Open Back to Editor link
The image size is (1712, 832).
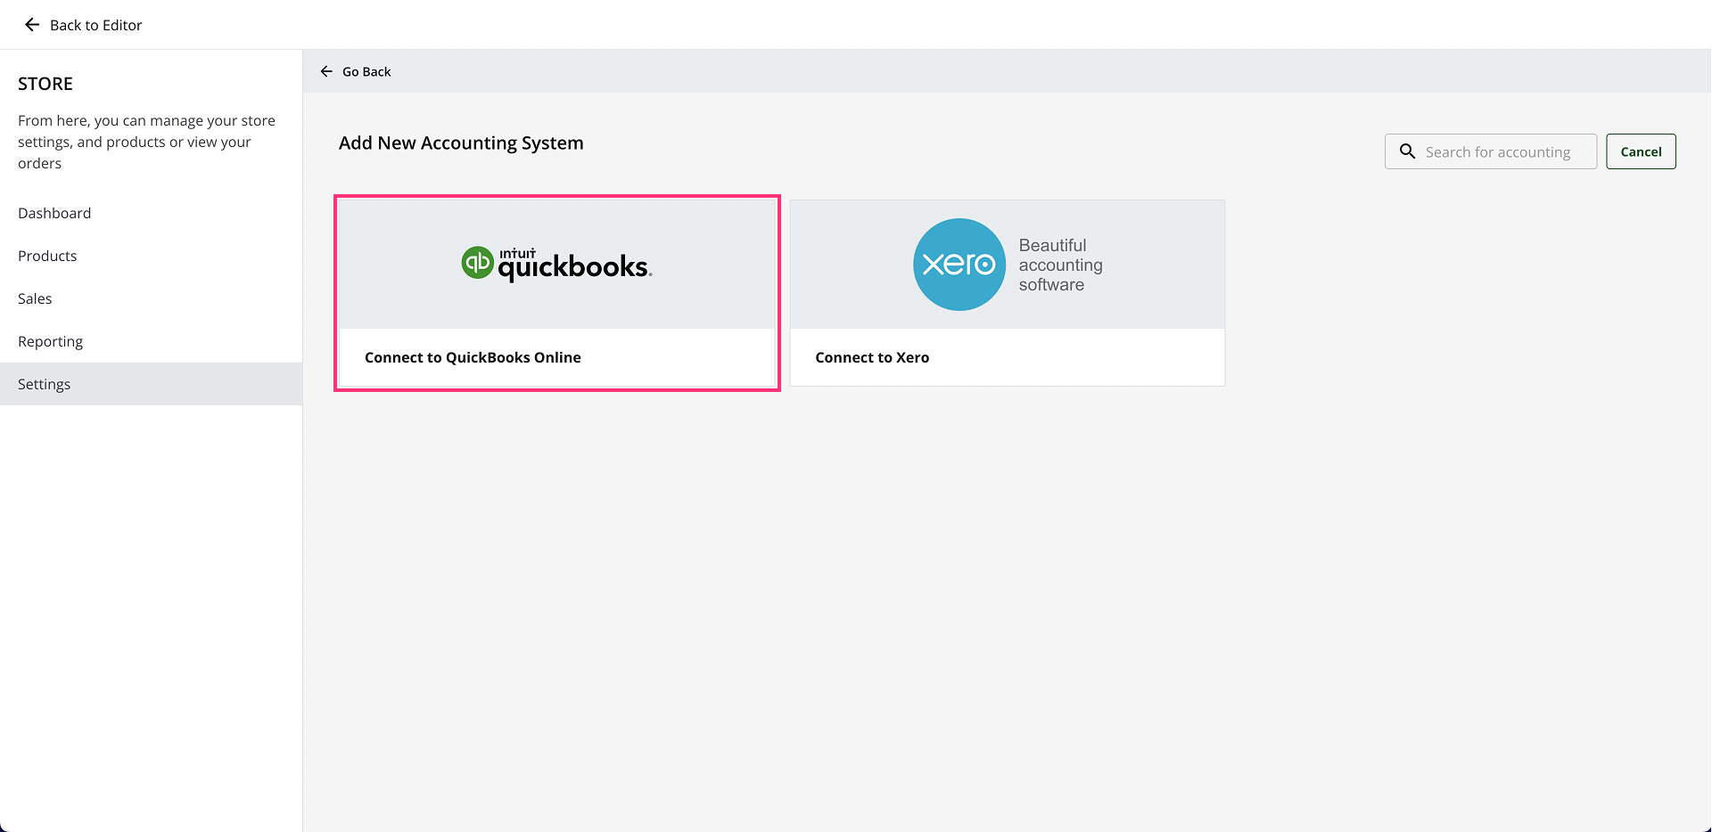click(83, 25)
